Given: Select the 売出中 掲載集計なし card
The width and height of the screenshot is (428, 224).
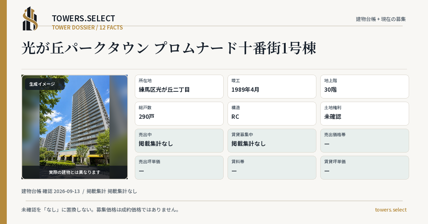Looking at the screenshot, I should [179, 140].
